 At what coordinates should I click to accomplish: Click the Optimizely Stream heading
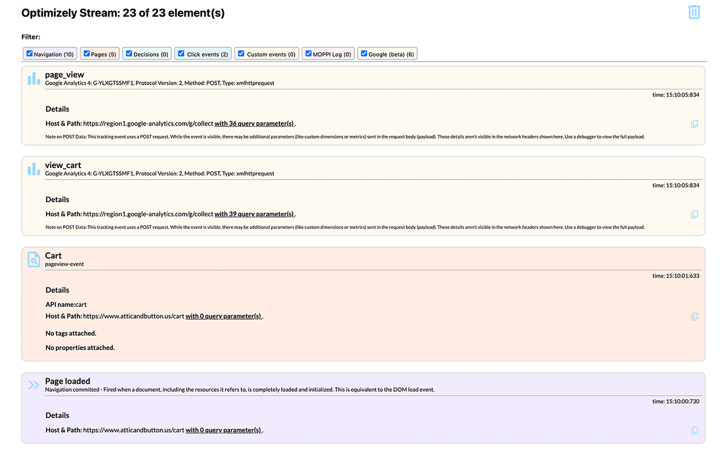(x=123, y=12)
